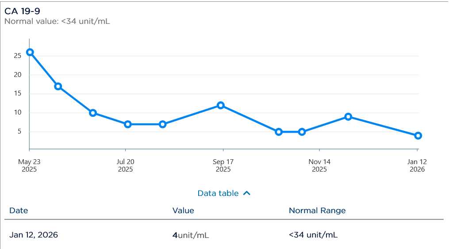The image size is (449, 249).
Task: Click the Sep 17 2025 axis label
Action: (223, 165)
